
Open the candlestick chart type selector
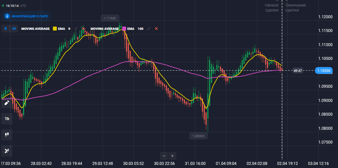pos(7,134)
